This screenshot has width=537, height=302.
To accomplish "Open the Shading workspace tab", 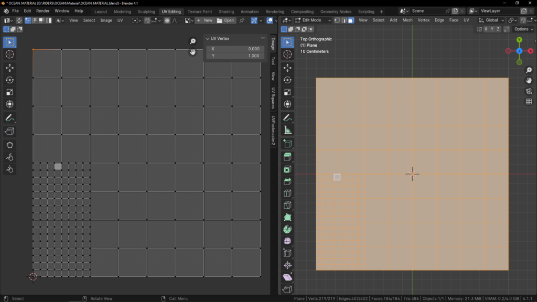I will tap(226, 11).
